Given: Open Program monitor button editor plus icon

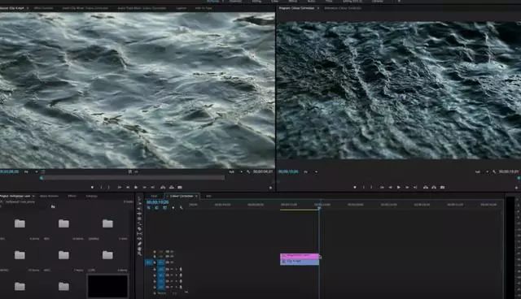Looking at the screenshot, I should click(516, 188).
